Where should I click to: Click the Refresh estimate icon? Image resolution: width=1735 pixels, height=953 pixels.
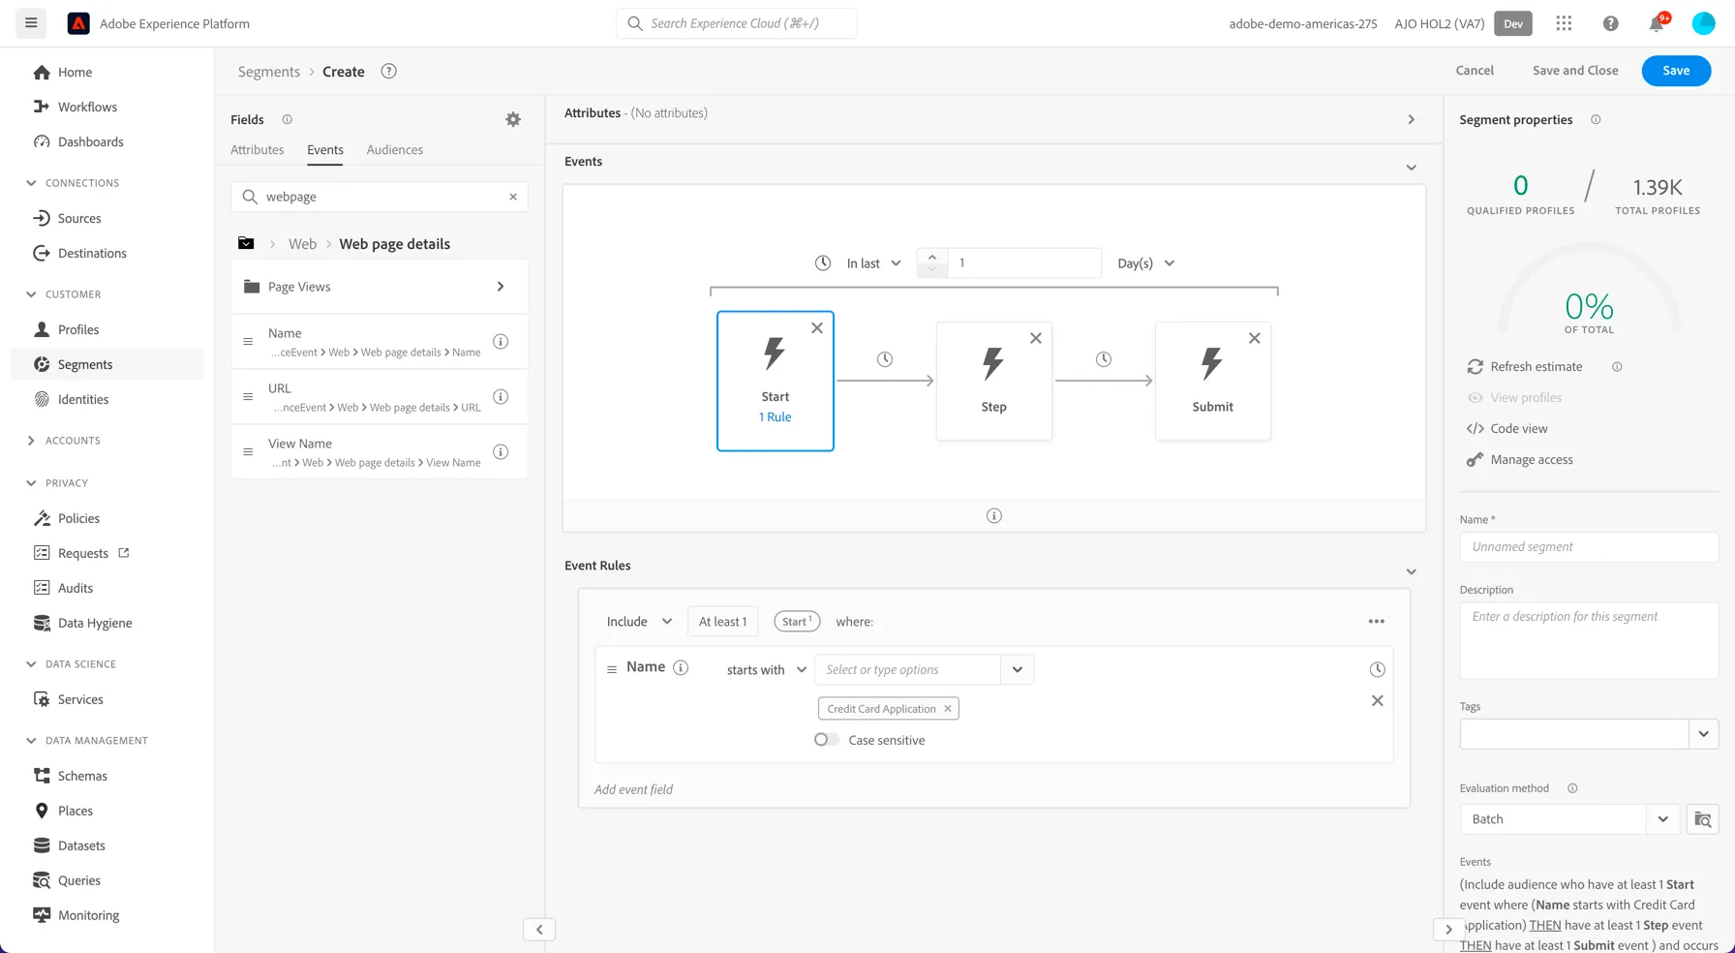[x=1475, y=366]
